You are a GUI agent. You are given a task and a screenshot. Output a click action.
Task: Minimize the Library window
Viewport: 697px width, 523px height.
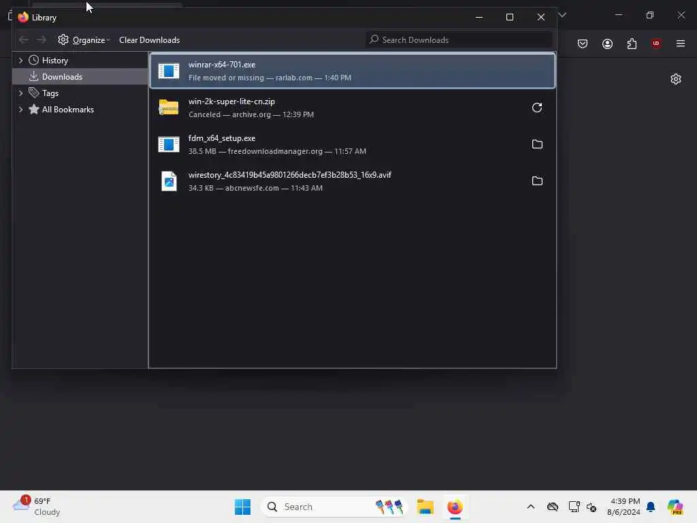click(x=479, y=17)
